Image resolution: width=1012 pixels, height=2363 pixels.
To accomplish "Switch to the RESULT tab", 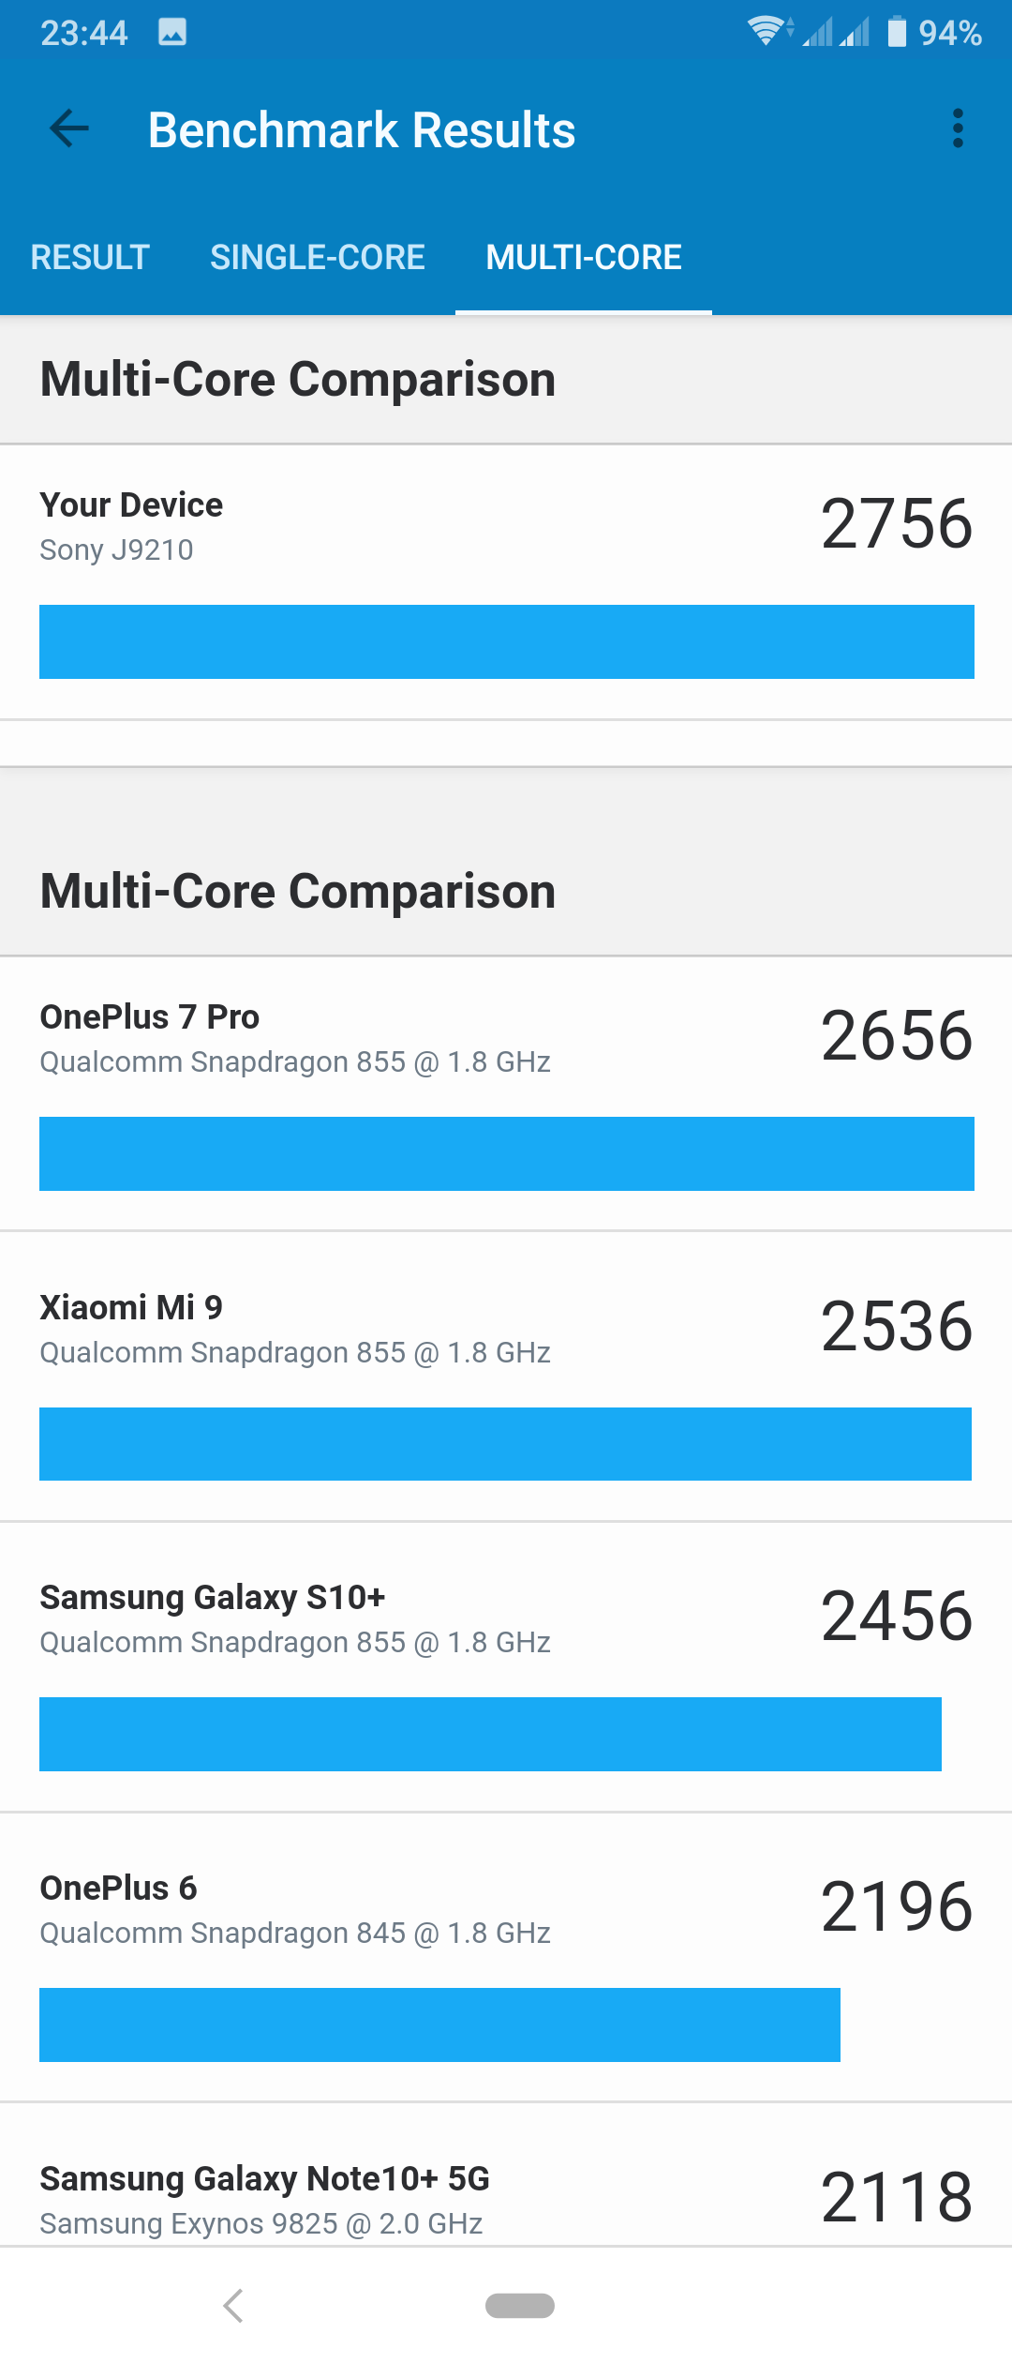I will (90, 257).
